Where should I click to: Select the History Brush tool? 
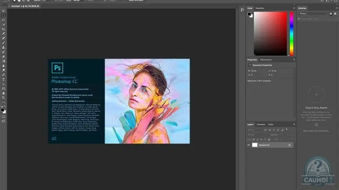tap(3, 52)
